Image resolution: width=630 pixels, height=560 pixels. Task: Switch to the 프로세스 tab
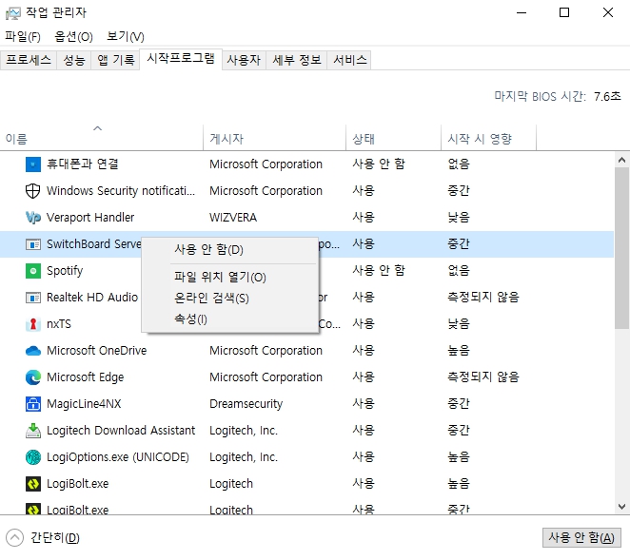(29, 60)
